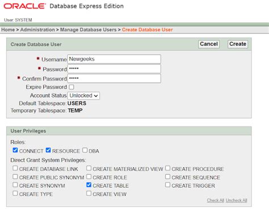The height and width of the screenshot is (211, 269).
Task: Focus the Password field
Action: pyautogui.click(x=114, y=69)
